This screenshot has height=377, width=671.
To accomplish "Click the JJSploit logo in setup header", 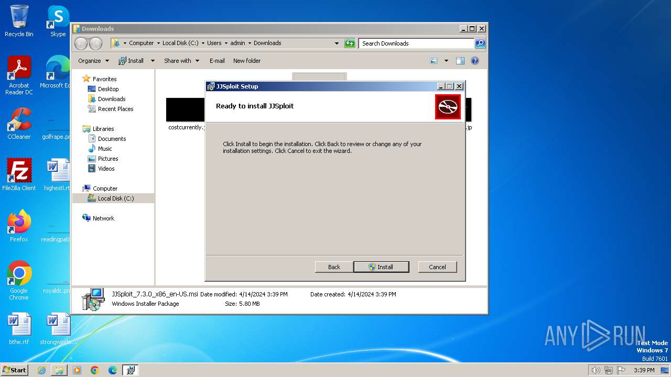I will click(x=448, y=107).
